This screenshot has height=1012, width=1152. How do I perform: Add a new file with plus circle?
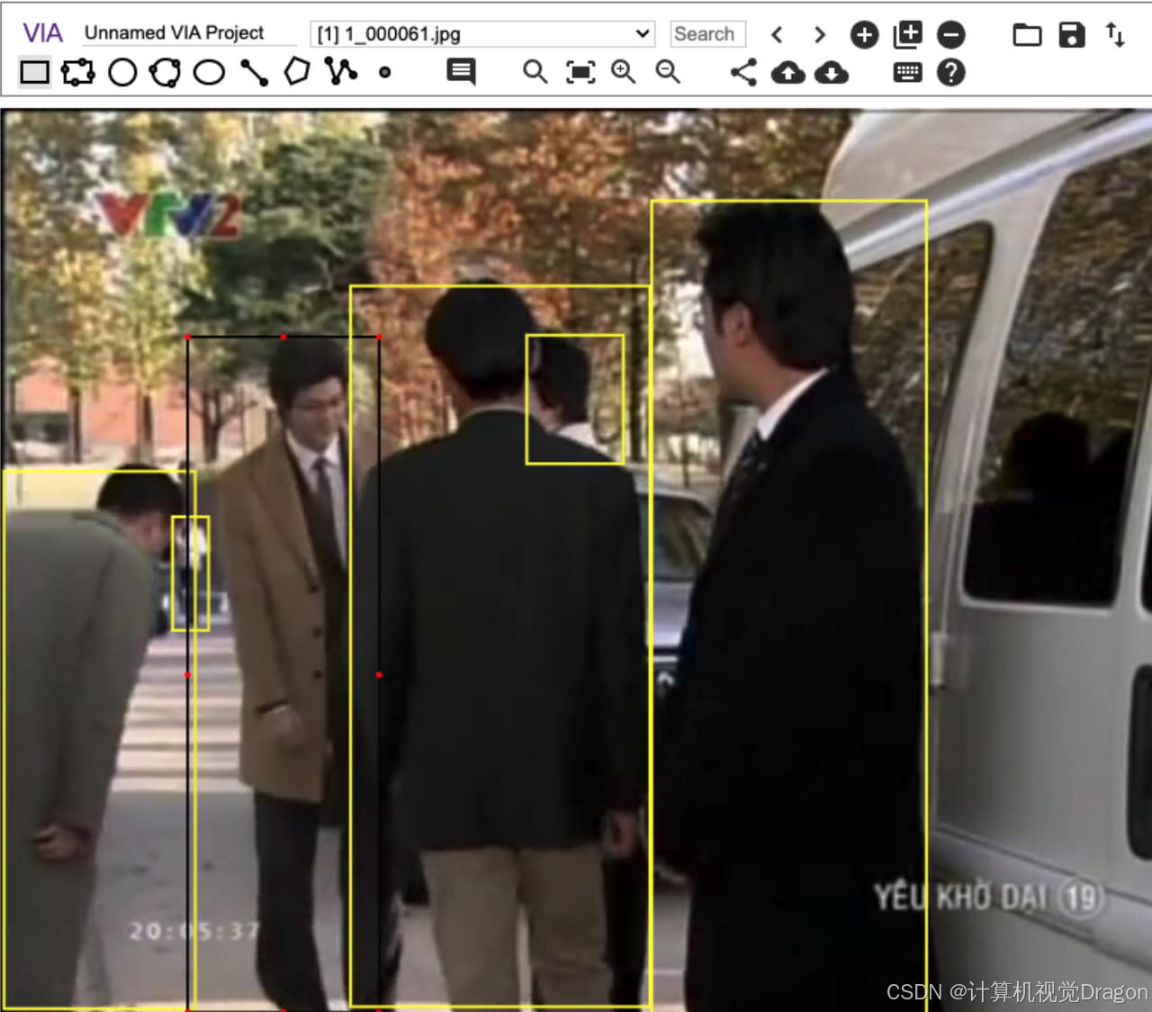tap(865, 35)
